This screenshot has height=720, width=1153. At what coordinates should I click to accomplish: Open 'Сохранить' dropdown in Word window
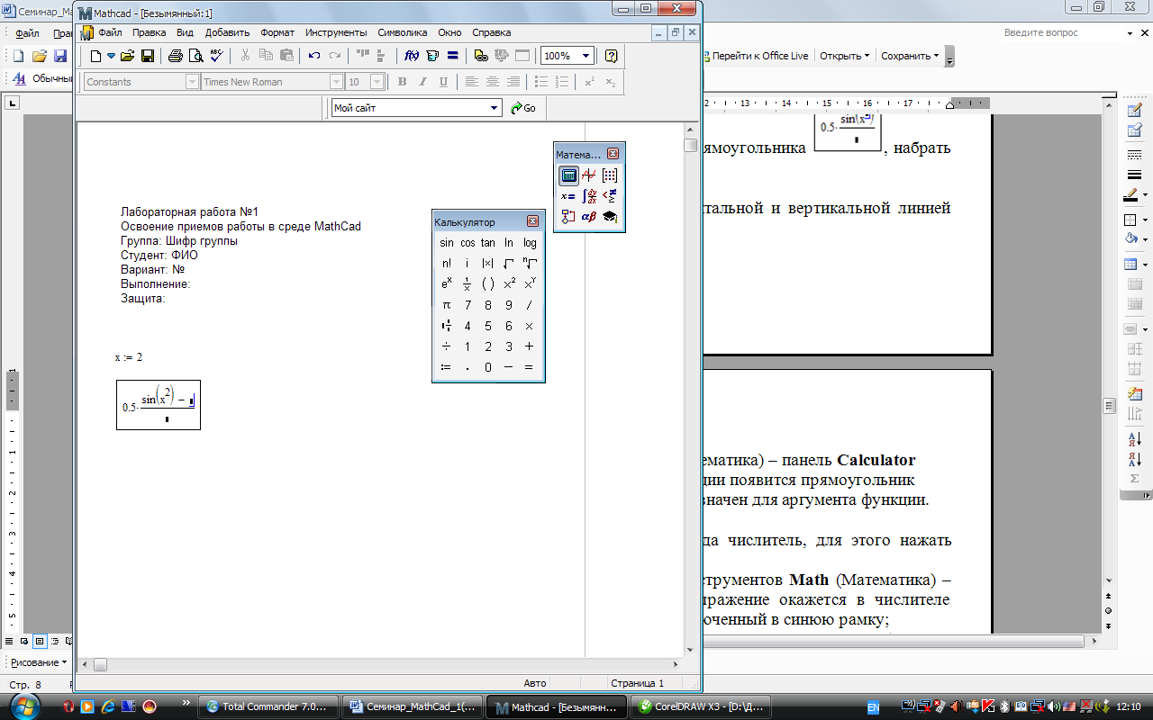(910, 56)
